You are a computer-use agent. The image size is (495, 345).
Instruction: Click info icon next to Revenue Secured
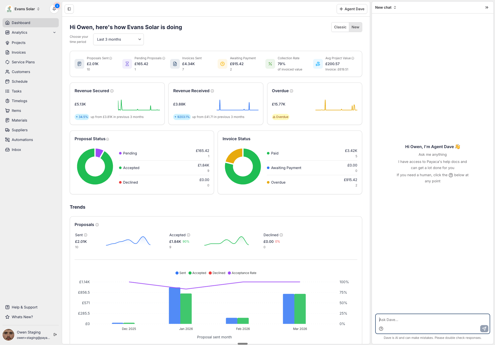(x=112, y=91)
